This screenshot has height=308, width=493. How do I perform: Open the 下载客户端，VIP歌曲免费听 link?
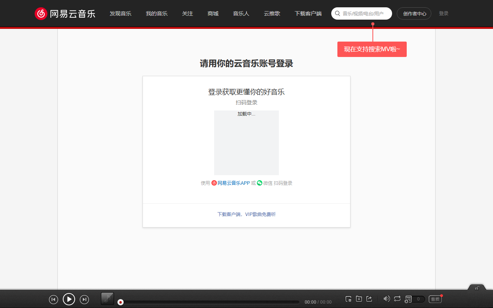tap(246, 214)
